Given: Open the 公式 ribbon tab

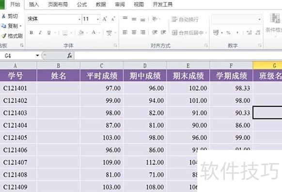Looking at the screenshot, I should (x=82, y=4).
